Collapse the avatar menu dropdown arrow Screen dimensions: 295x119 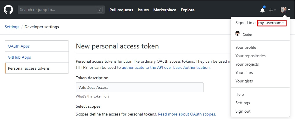289,10
